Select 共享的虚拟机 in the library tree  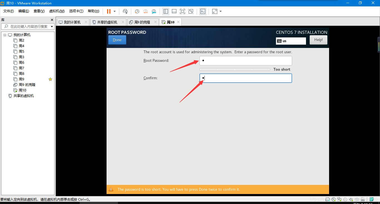point(24,96)
